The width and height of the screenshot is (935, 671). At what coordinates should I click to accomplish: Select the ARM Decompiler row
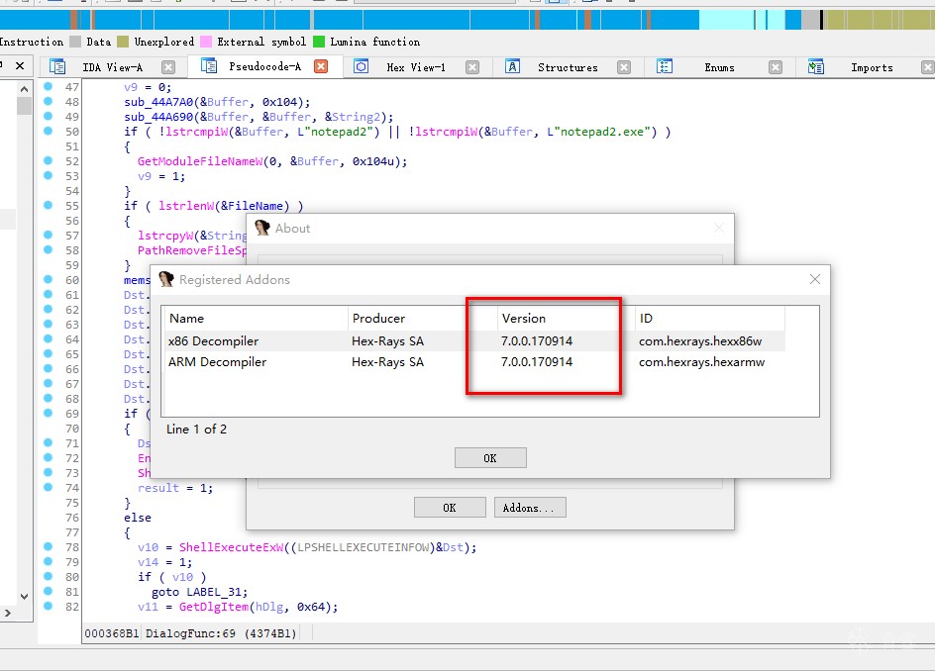[474, 361]
